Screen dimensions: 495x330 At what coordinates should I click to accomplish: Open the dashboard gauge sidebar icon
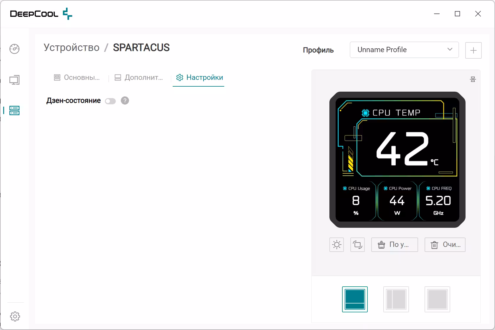point(14,49)
